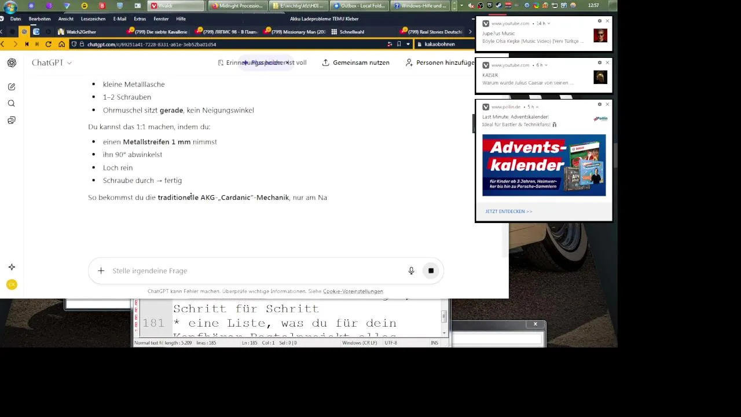Click the fast-forward button in Vivaldi toolbar

[x=37, y=44]
